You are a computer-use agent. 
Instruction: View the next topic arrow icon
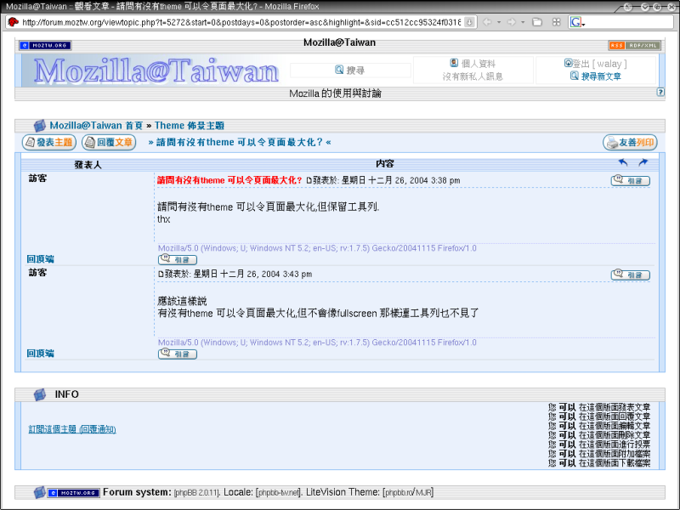643,162
